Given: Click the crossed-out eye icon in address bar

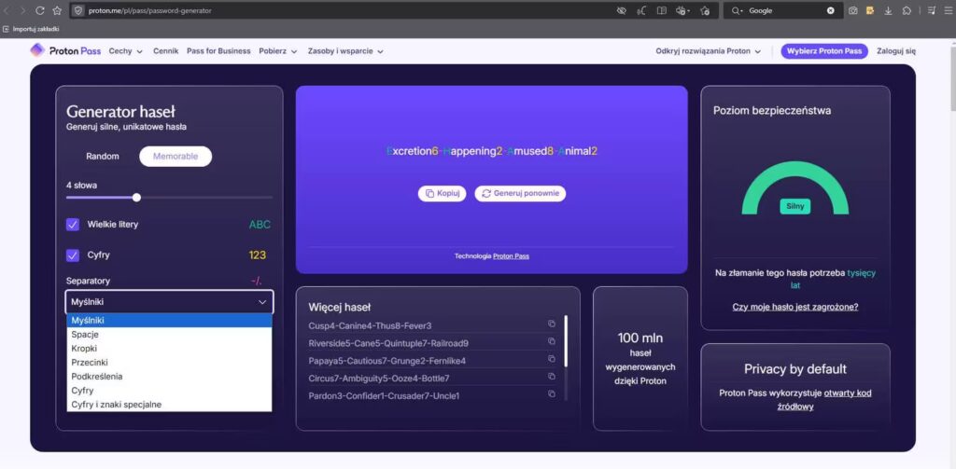Looking at the screenshot, I should tap(621, 10).
